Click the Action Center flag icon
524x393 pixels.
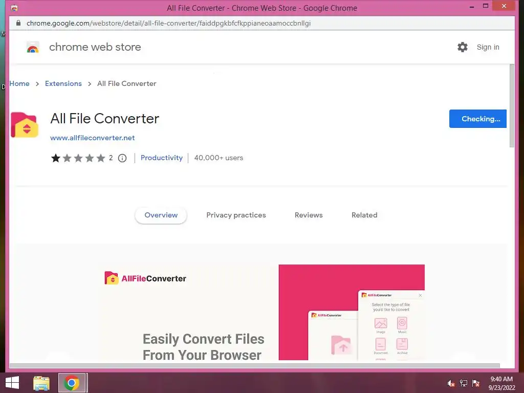tap(476, 383)
